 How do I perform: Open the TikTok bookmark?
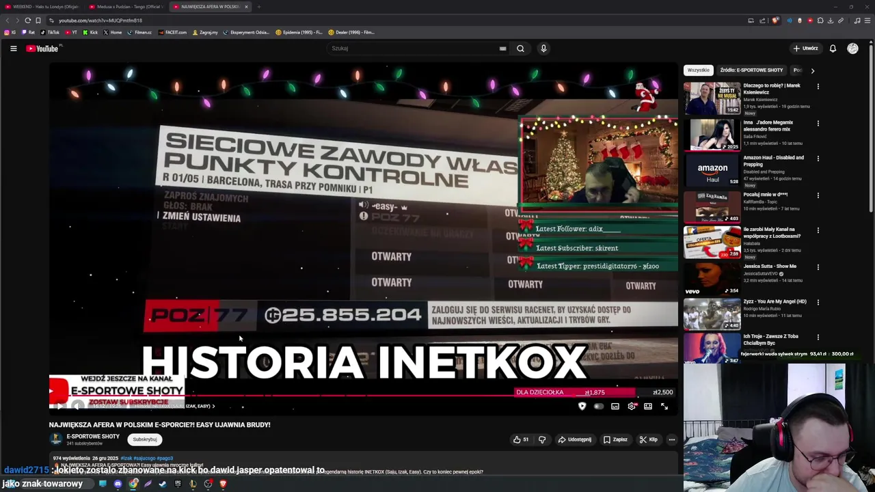[x=50, y=32]
